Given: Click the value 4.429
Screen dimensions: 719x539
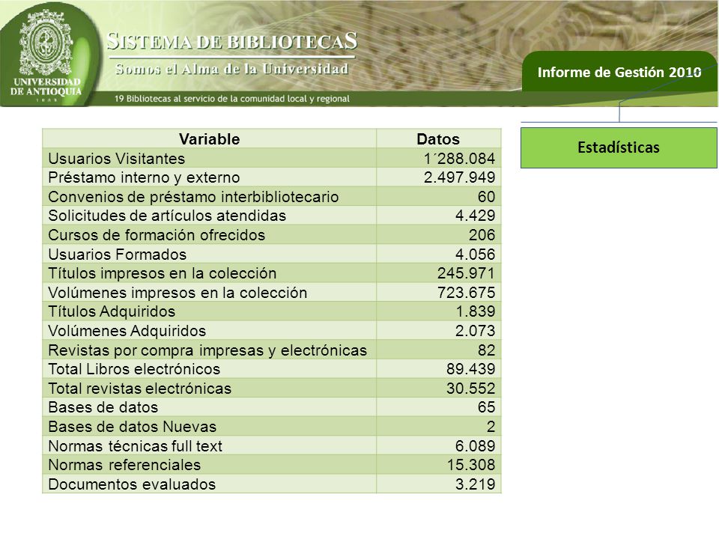Looking at the screenshot, I should click(475, 216).
